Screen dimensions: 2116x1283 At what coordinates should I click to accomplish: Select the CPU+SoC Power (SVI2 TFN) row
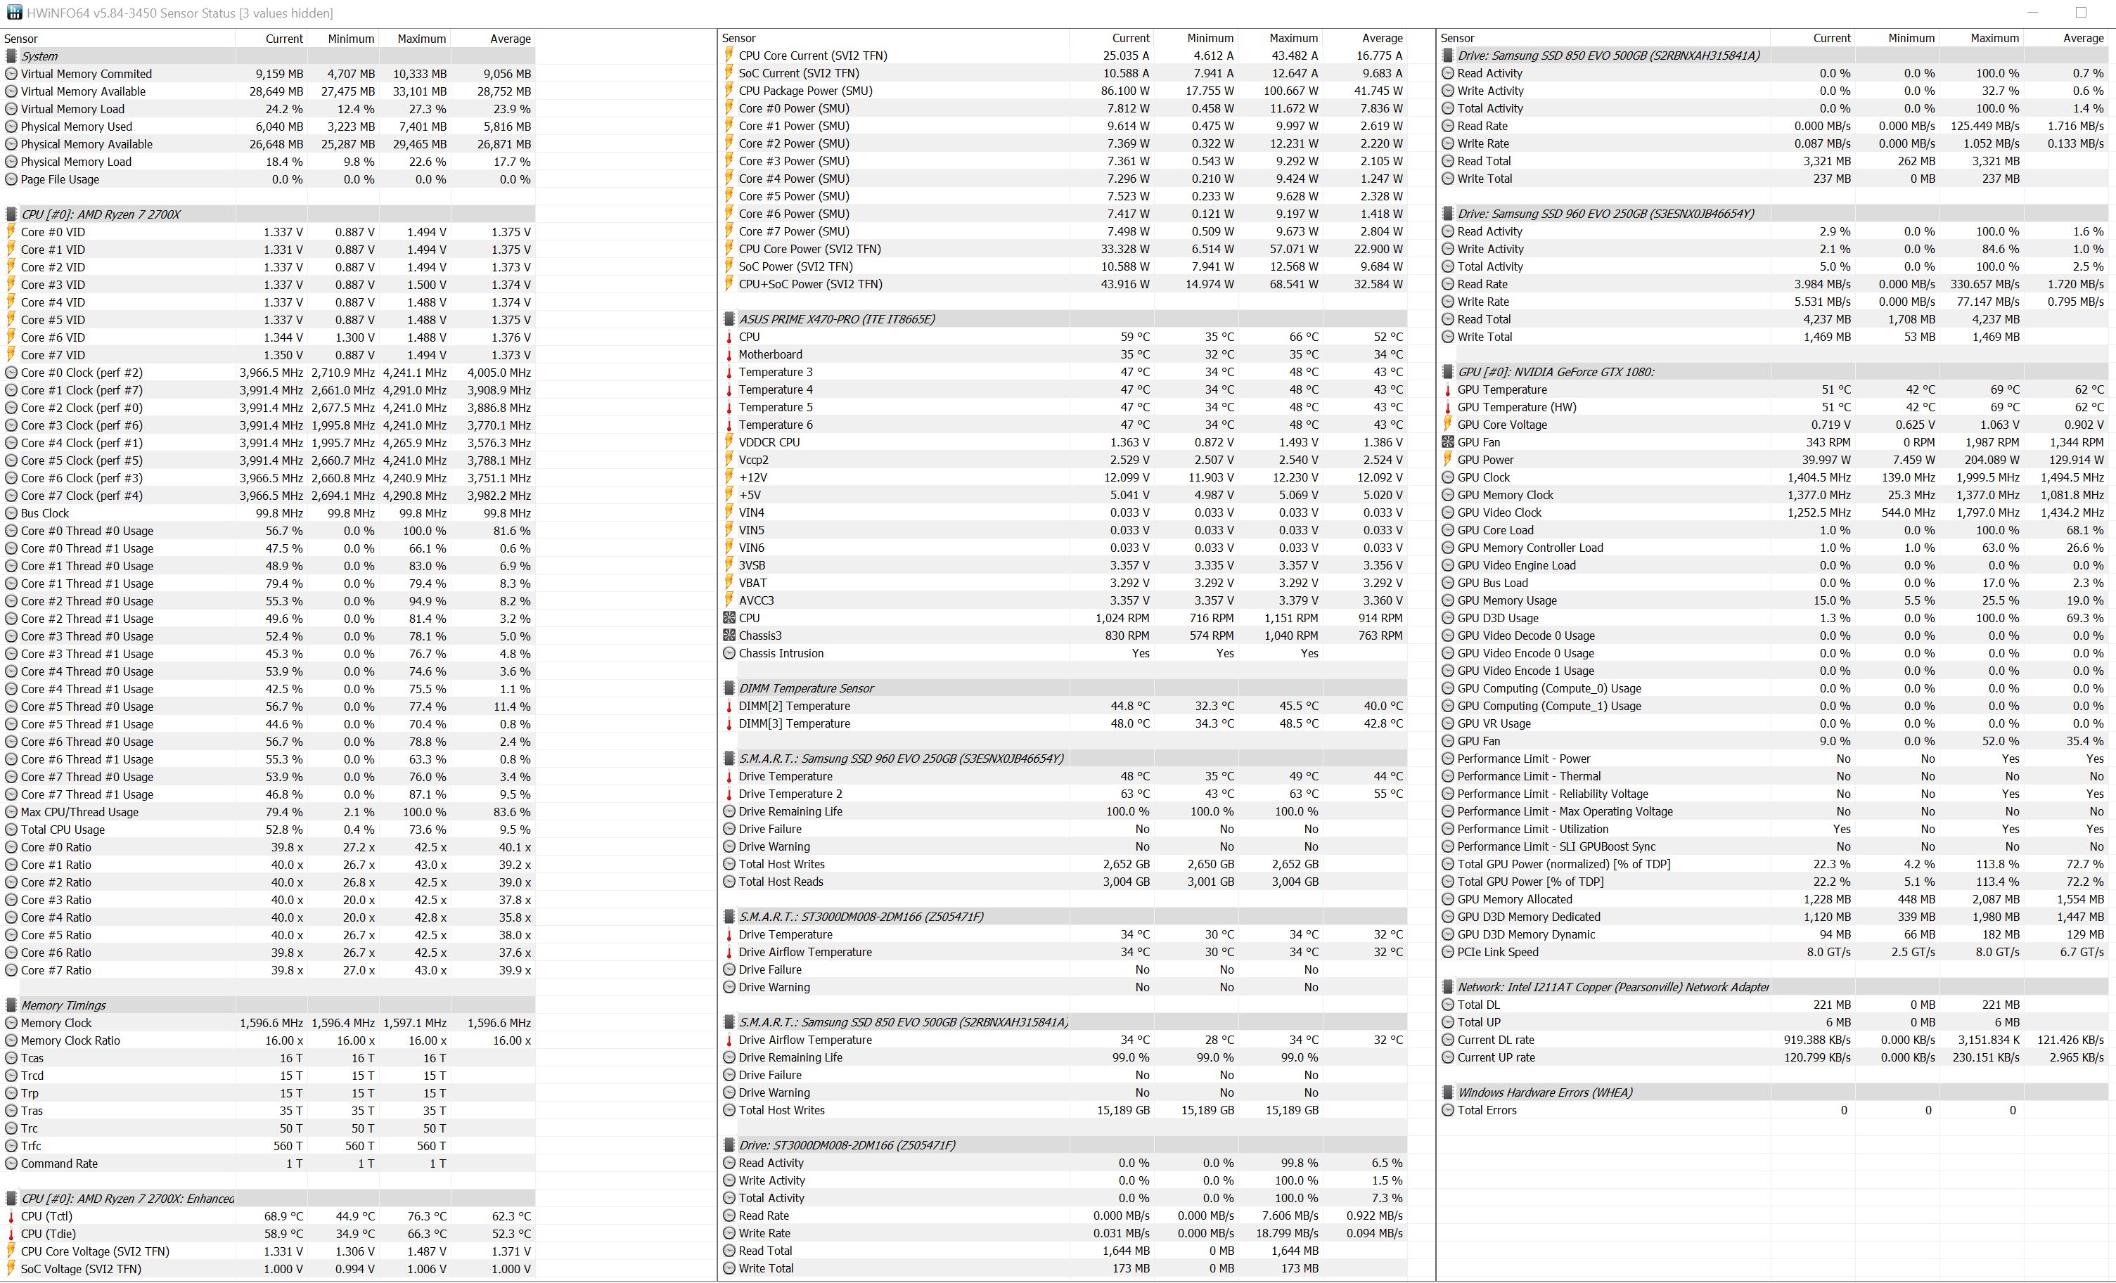click(1063, 284)
